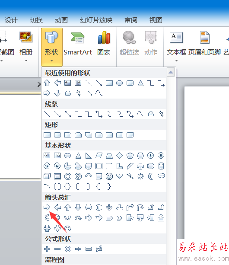Click scroll-up arrow in shapes gallery

[x=171, y=72]
